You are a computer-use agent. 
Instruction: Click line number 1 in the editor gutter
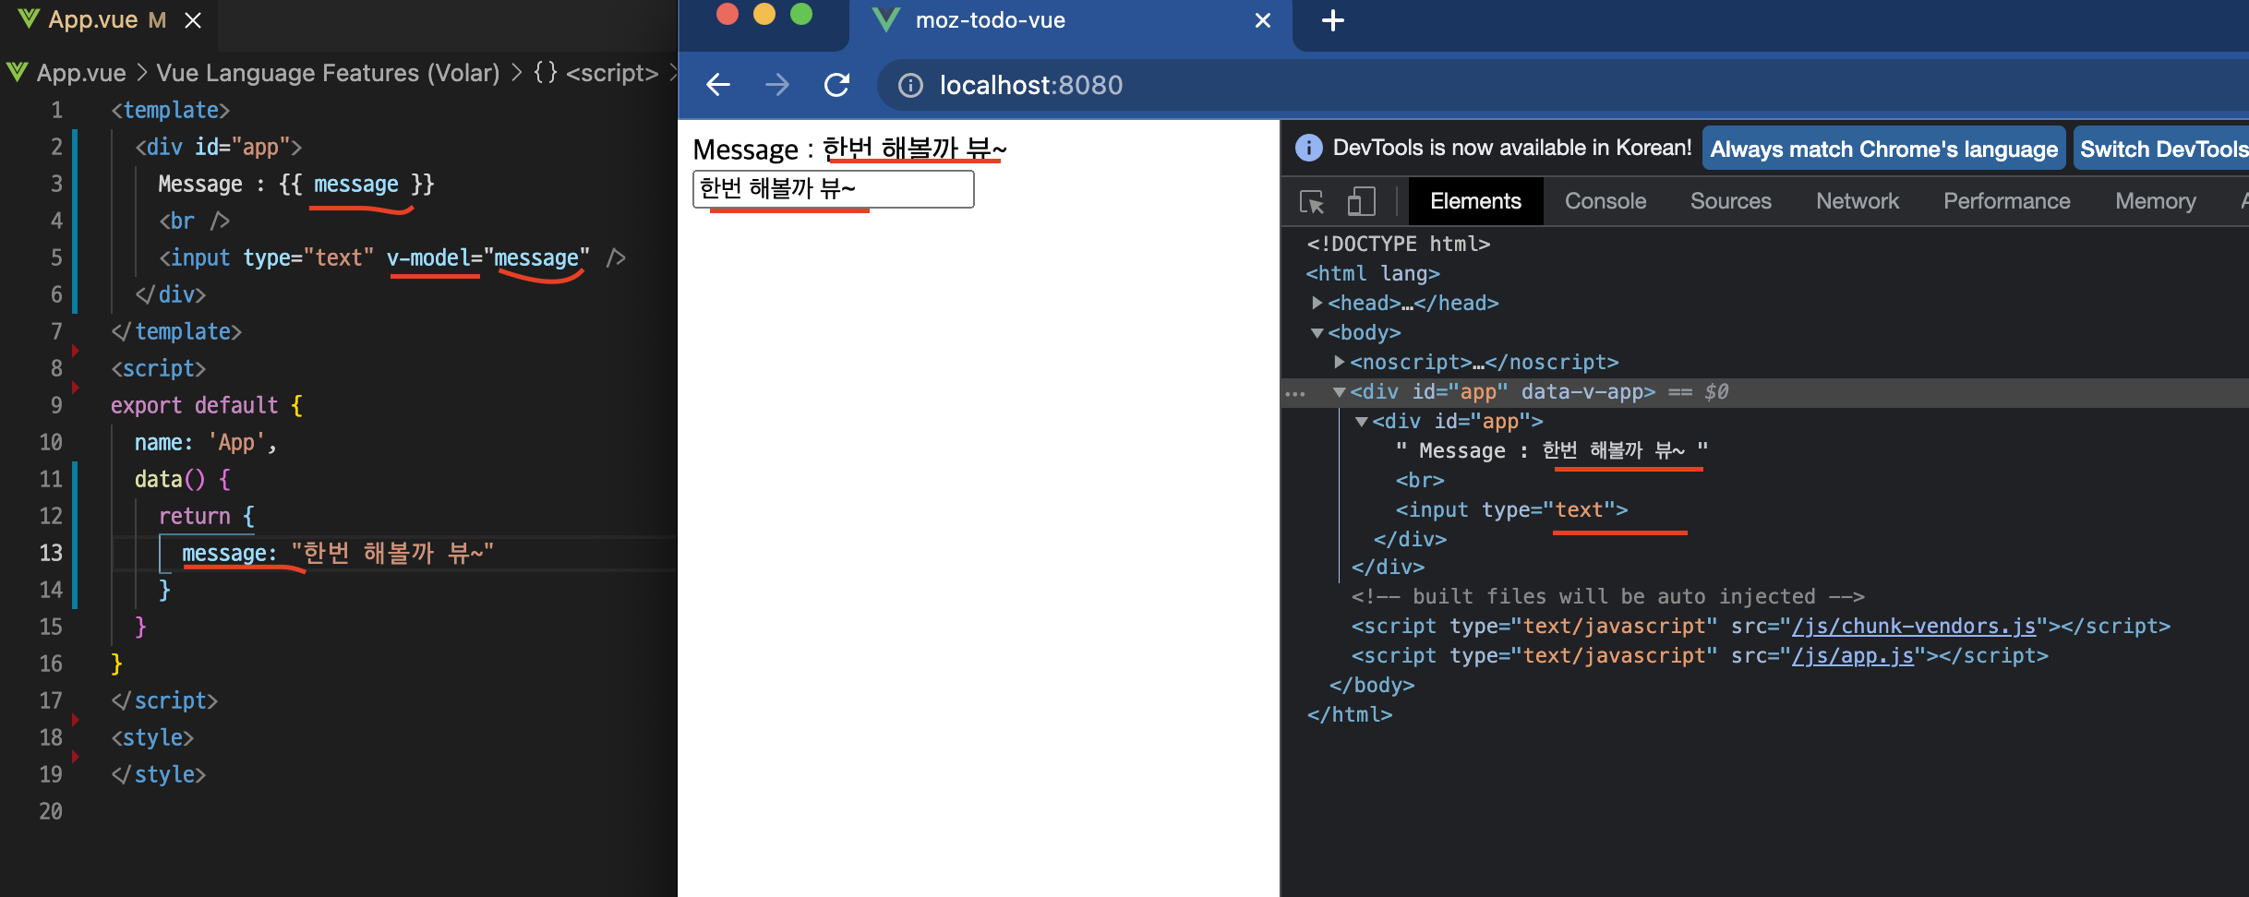coord(56,110)
